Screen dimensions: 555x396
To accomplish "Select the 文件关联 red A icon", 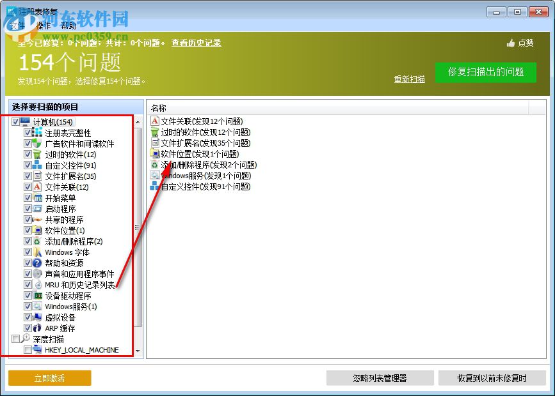I will pyautogui.click(x=155, y=120).
